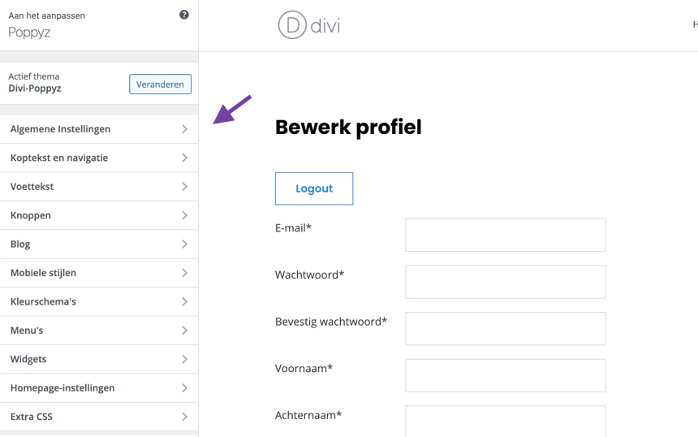The height and width of the screenshot is (437, 698).
Task: Click the Veranderen theme button
Action: [160, 84]
